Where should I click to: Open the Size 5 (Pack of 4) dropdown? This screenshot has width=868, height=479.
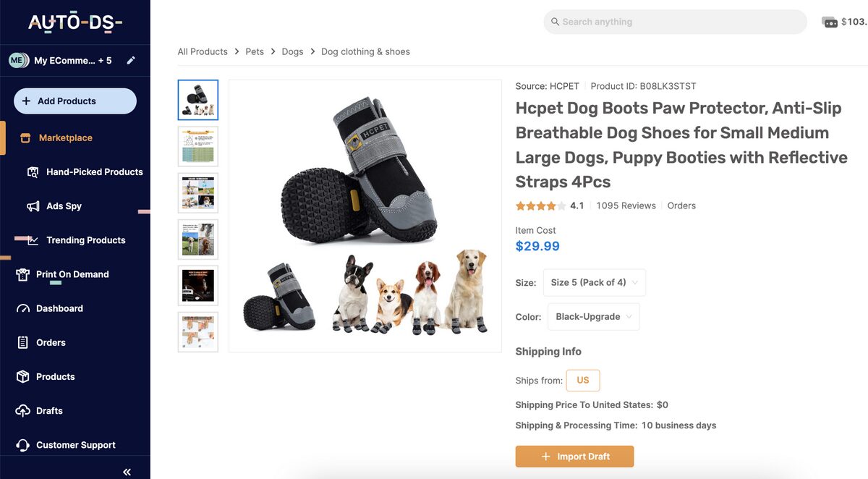[594, 282]
